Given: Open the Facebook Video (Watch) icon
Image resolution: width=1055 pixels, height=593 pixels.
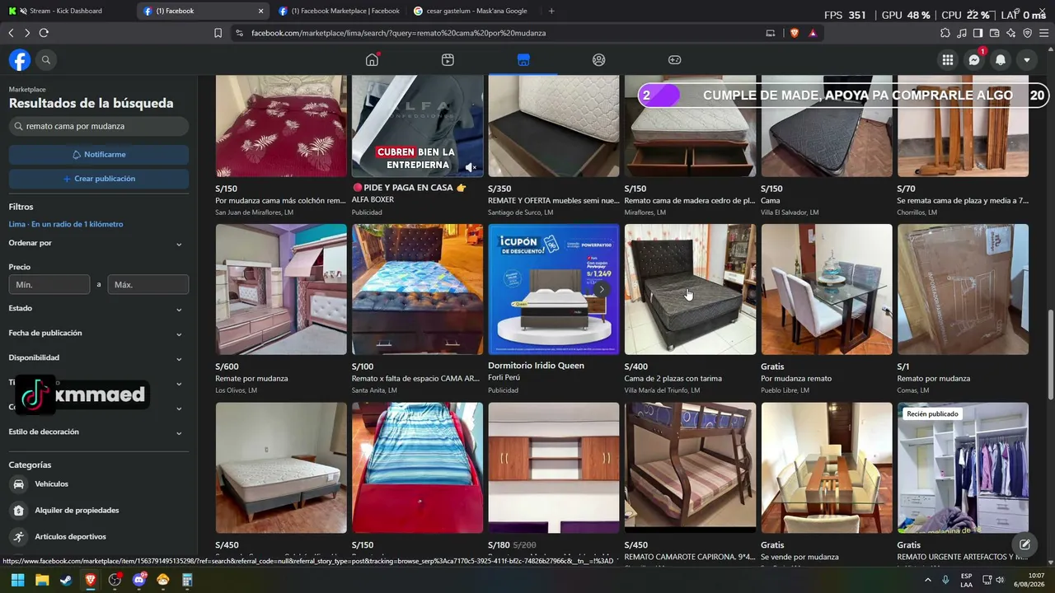Looking at the screenshot, I should tap(448, 60).
